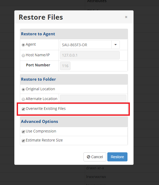Click the Restore to Agent section header
159x185 pixels.
pos(38,34)
